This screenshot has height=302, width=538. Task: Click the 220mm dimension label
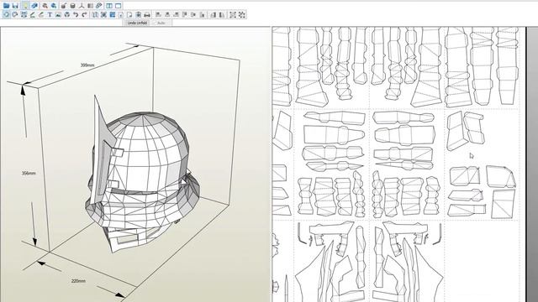coord(78,281)
